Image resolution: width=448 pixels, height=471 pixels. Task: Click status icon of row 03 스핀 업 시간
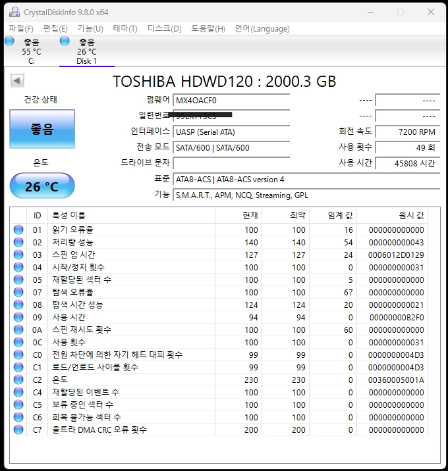pyautogui.click(x=18, y=255)
